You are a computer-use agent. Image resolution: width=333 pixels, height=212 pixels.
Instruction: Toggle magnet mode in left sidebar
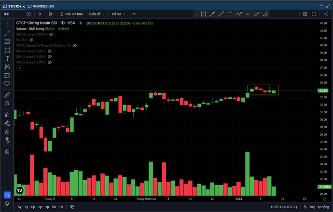point(7,115)
